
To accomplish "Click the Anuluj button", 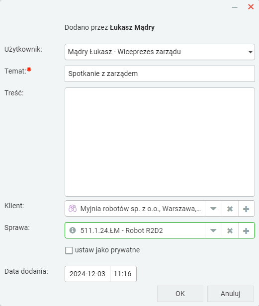I will (x=230, y=294).
